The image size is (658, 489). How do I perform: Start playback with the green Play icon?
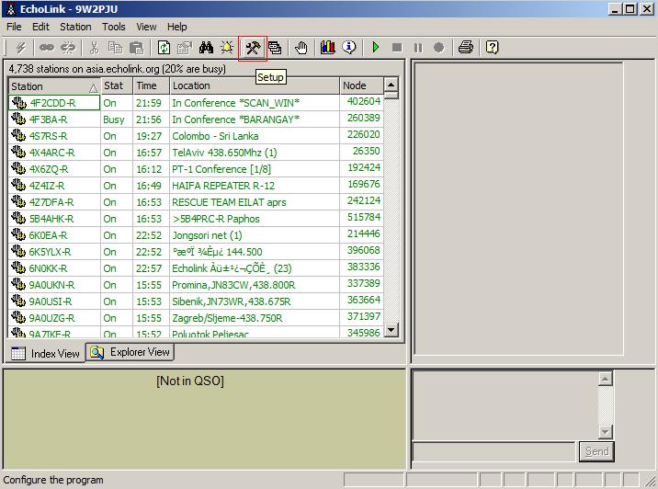(376, 48)
